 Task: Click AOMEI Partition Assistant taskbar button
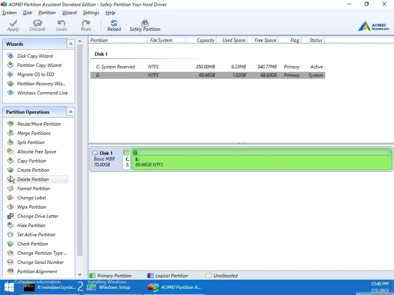[174, 287]
